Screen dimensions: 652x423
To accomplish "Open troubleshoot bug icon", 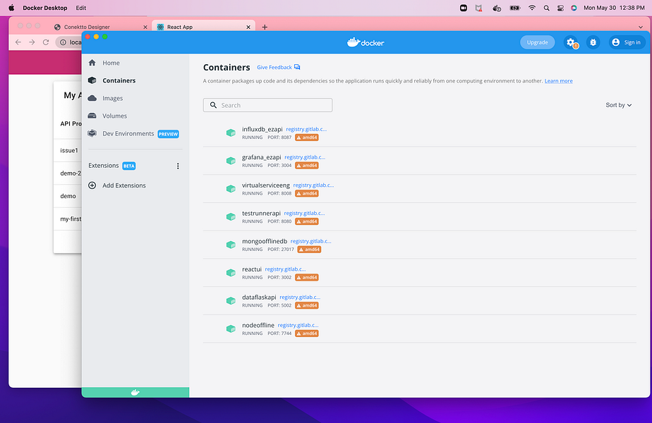I will pos(593,42).
